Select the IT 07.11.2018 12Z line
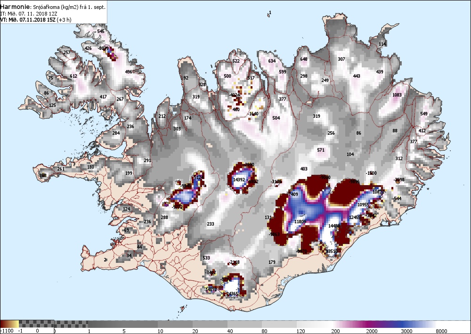This screenshot has width=471, height=334. 29,14
